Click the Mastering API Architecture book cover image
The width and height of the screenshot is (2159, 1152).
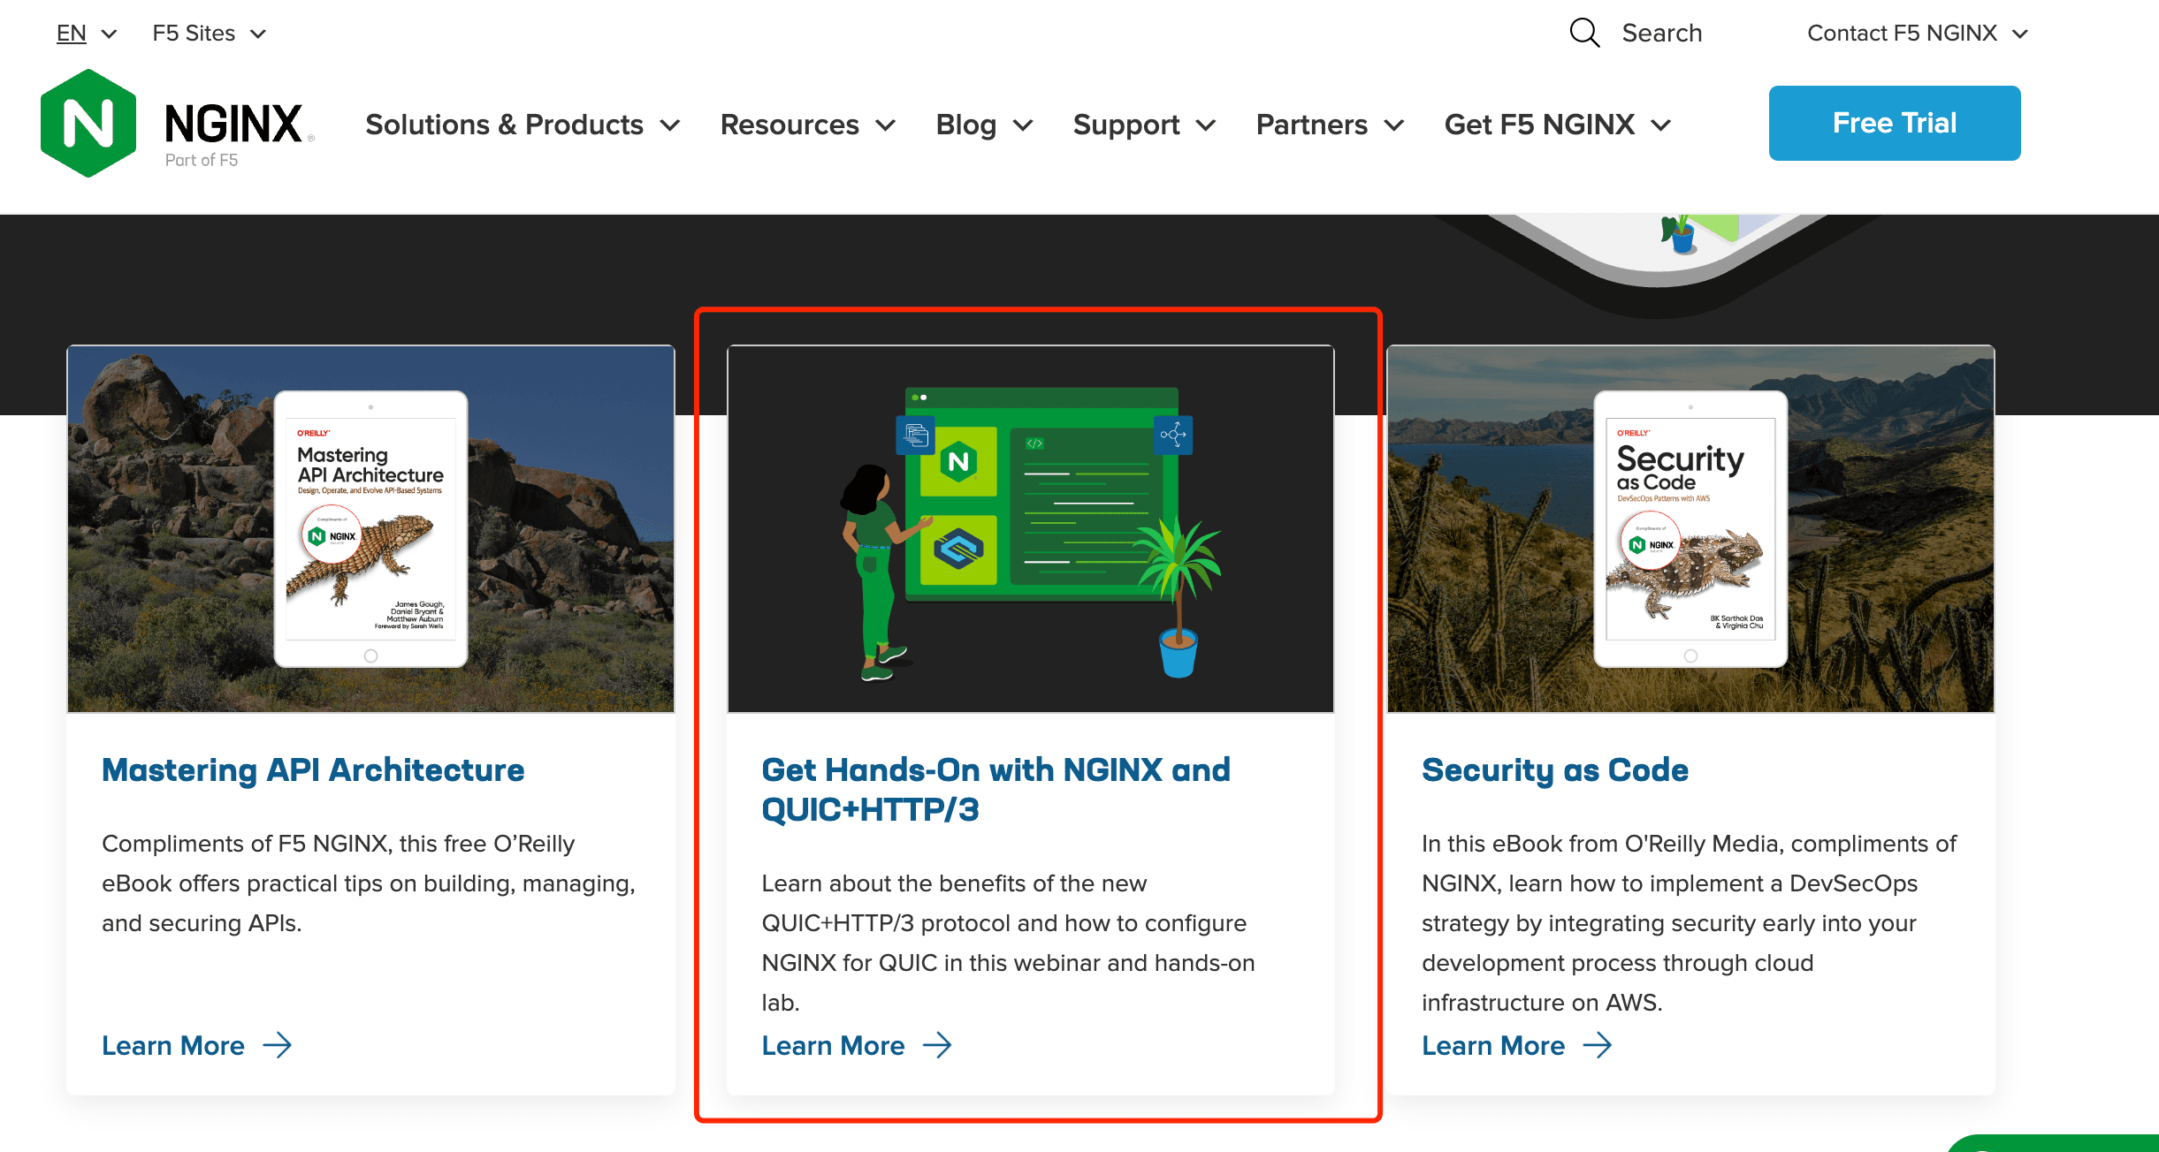[x=370, y=528]
